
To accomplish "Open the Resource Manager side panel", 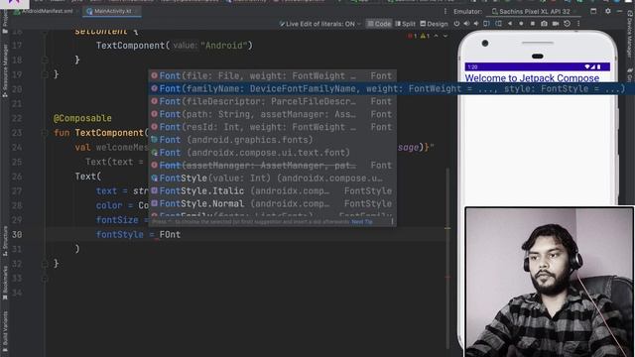I will point(5,69).
